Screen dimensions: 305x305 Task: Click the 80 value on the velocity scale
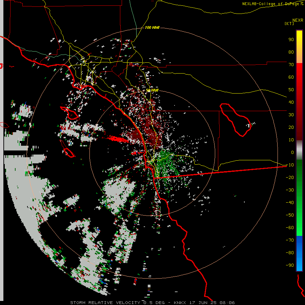(x=291, y=52)
